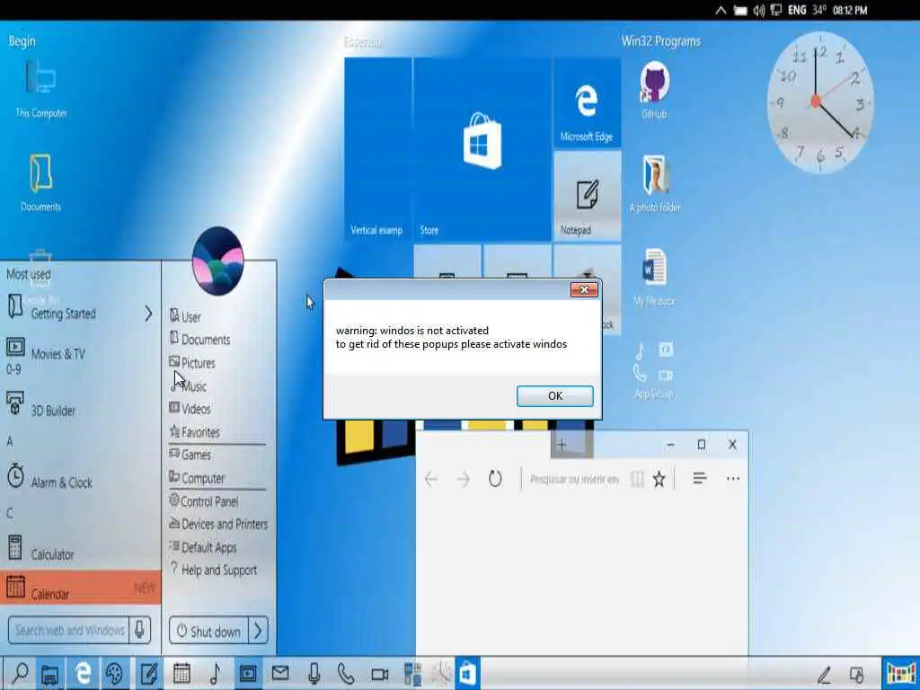Image resolution: width=920 pixels, height=690 pixels.
Task: Toggle reading view in Edge
Action: [x=637, y=480]
